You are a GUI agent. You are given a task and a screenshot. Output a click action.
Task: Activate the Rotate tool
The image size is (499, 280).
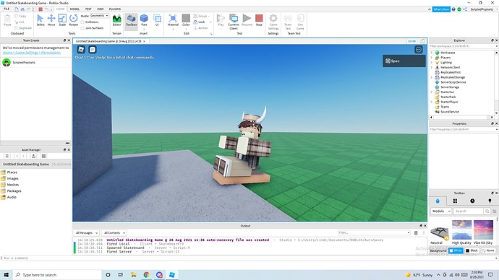[x=74, y=20]
